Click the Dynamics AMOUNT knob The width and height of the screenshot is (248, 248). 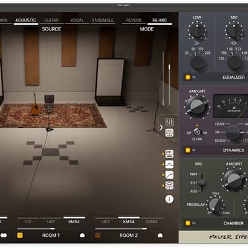tap(197, 106)
